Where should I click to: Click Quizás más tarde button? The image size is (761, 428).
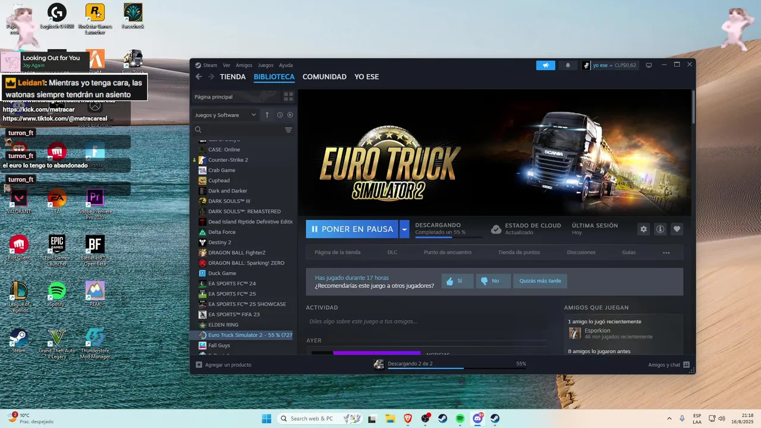[540, 281]
